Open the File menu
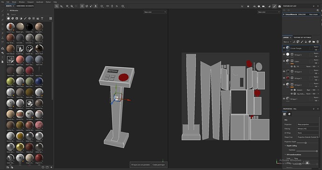 (x=2, y=2)
